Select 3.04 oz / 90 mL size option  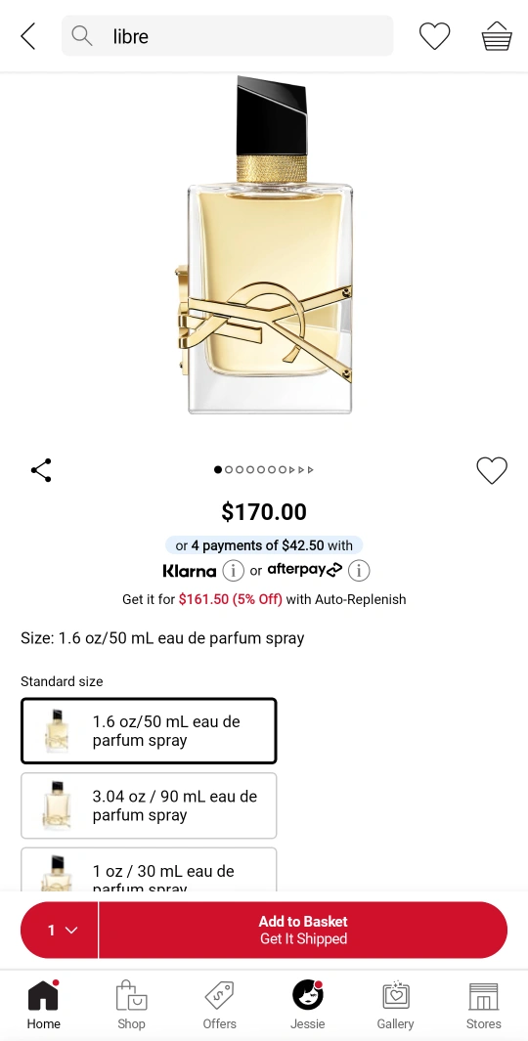point(149,805)
